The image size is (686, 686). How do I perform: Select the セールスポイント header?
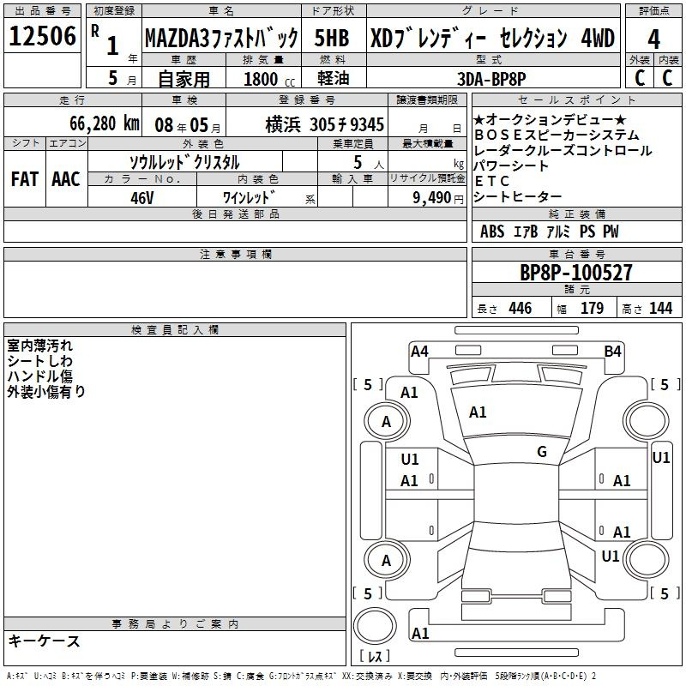coord(576,100)
